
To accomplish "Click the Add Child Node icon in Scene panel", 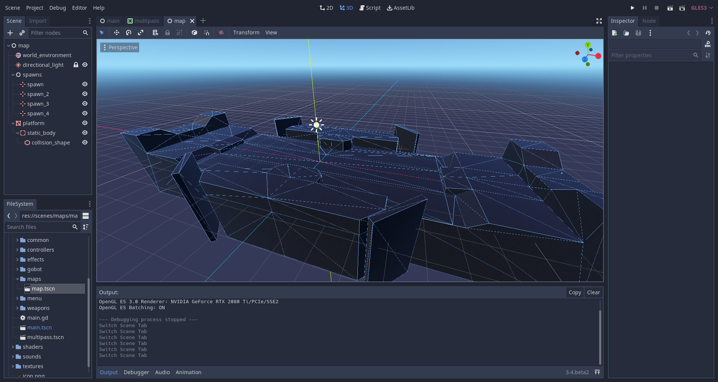I will coord(10,33).
